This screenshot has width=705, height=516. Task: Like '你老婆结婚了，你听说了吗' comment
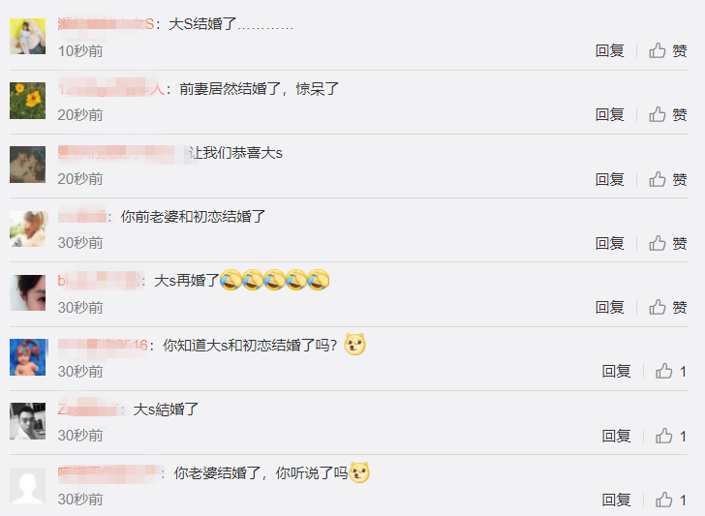[x=671, y=500]
